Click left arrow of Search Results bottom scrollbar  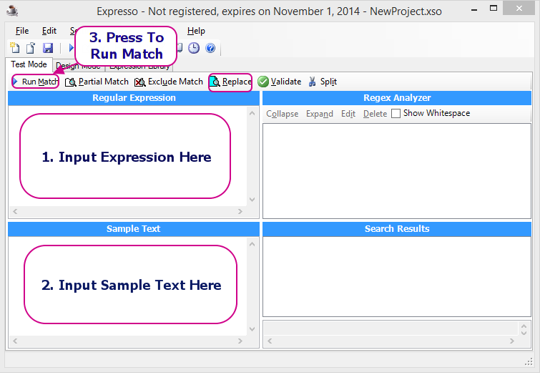pyautogui.click(x=270, y=341)
